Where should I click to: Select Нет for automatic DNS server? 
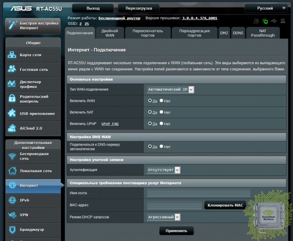click(x=161, y=146)
